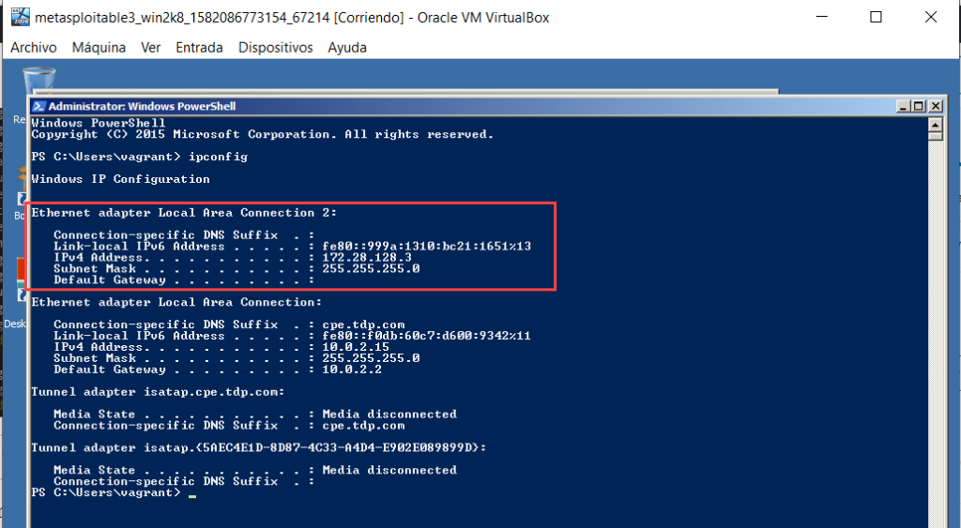961x528 pixels.
Task: Open the Máquina menu
Action: pos(99,47)
